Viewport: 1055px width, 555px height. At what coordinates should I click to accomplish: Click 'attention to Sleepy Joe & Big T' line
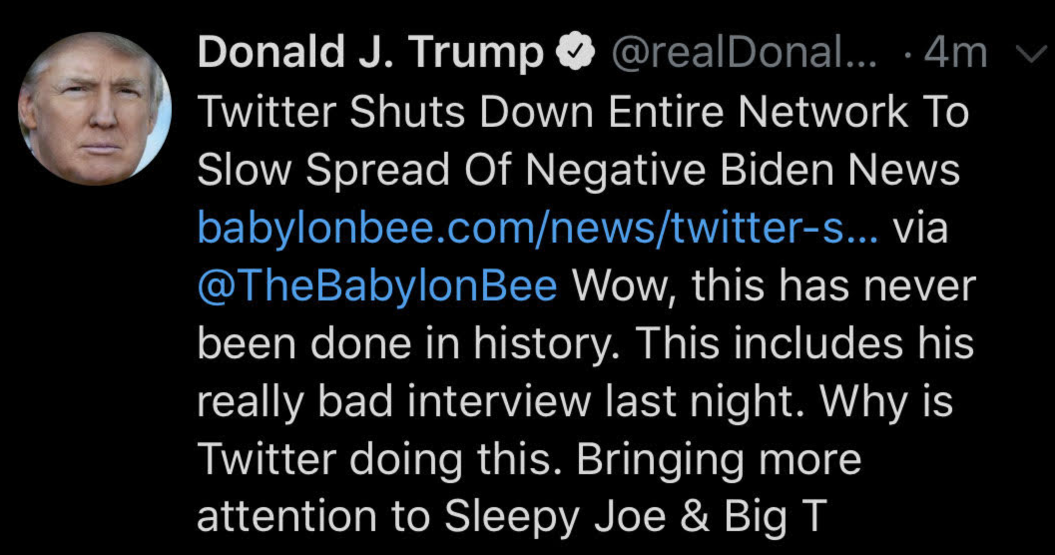click(x=513, y=517)
